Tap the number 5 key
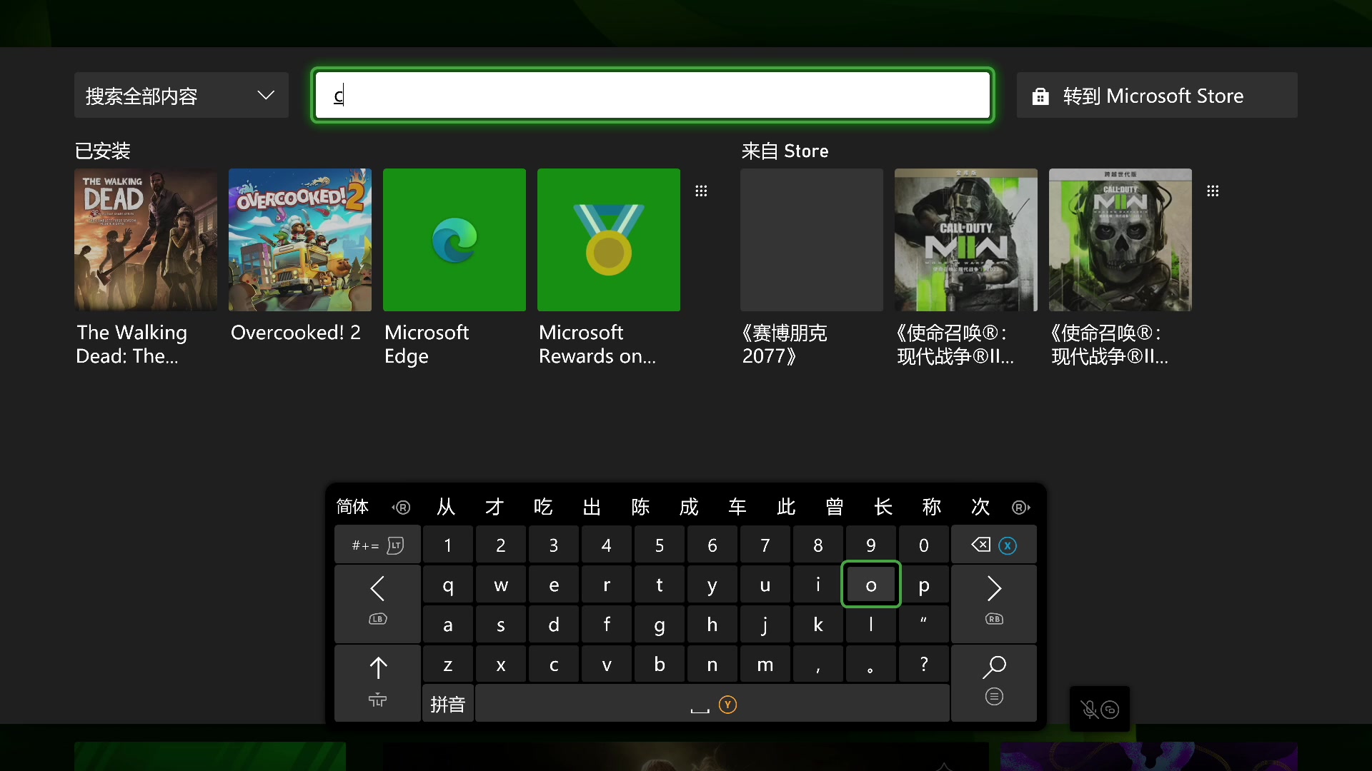 point(660,545)
